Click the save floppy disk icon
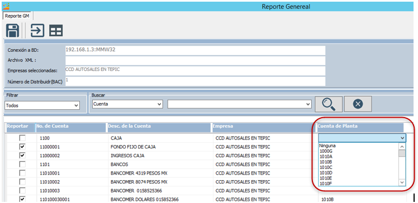Screen dimensions: 418x203 point(12,31)
